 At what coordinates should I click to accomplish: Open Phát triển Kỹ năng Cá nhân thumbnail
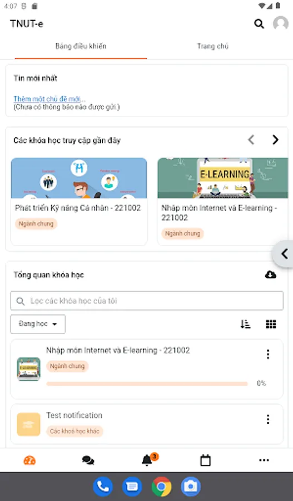click(79, 178)
